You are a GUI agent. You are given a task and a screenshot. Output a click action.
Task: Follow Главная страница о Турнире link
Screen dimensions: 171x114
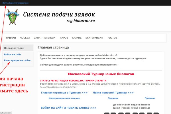click(64, 93)
